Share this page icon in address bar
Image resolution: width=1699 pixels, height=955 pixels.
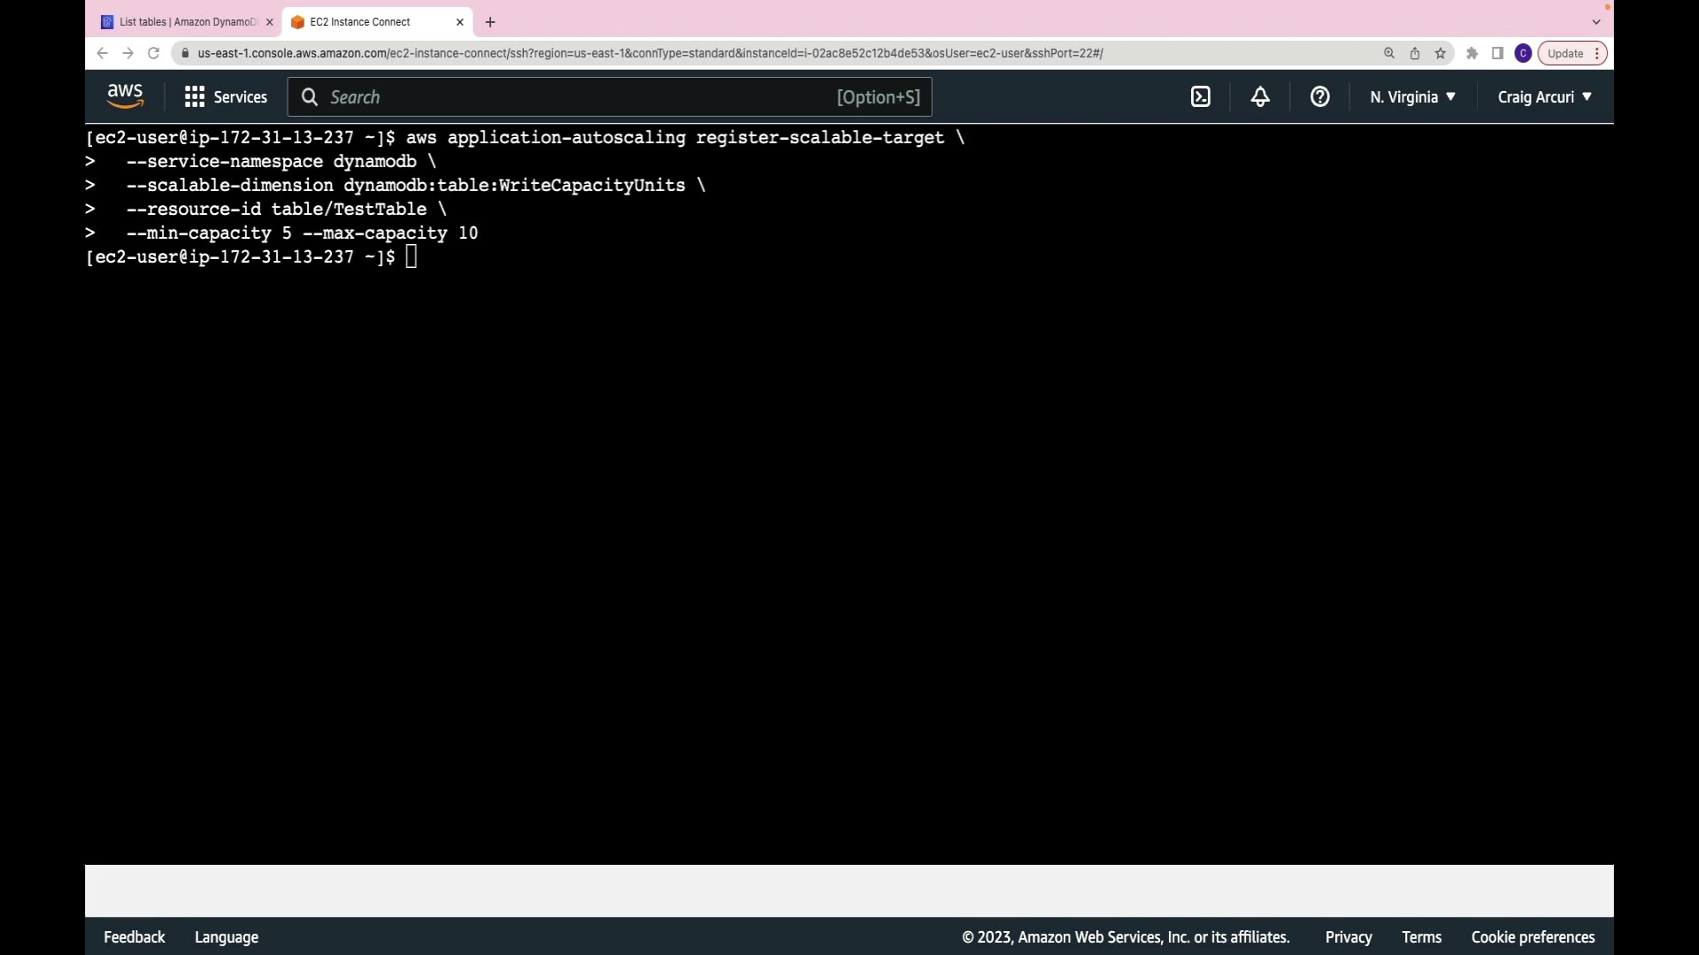[1415, 54]
